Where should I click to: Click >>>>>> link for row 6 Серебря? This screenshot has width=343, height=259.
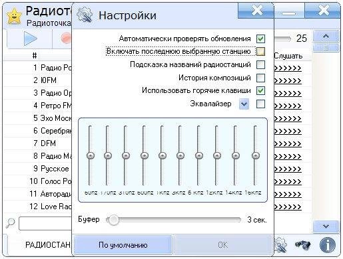(288, 131)
